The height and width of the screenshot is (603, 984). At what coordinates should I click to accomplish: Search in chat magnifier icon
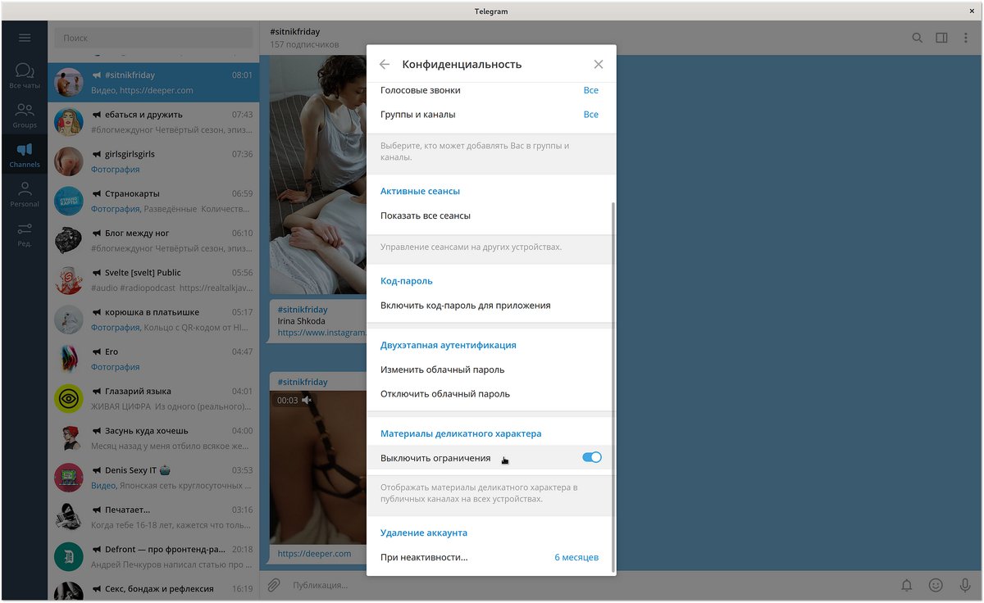tap(918, 38)
